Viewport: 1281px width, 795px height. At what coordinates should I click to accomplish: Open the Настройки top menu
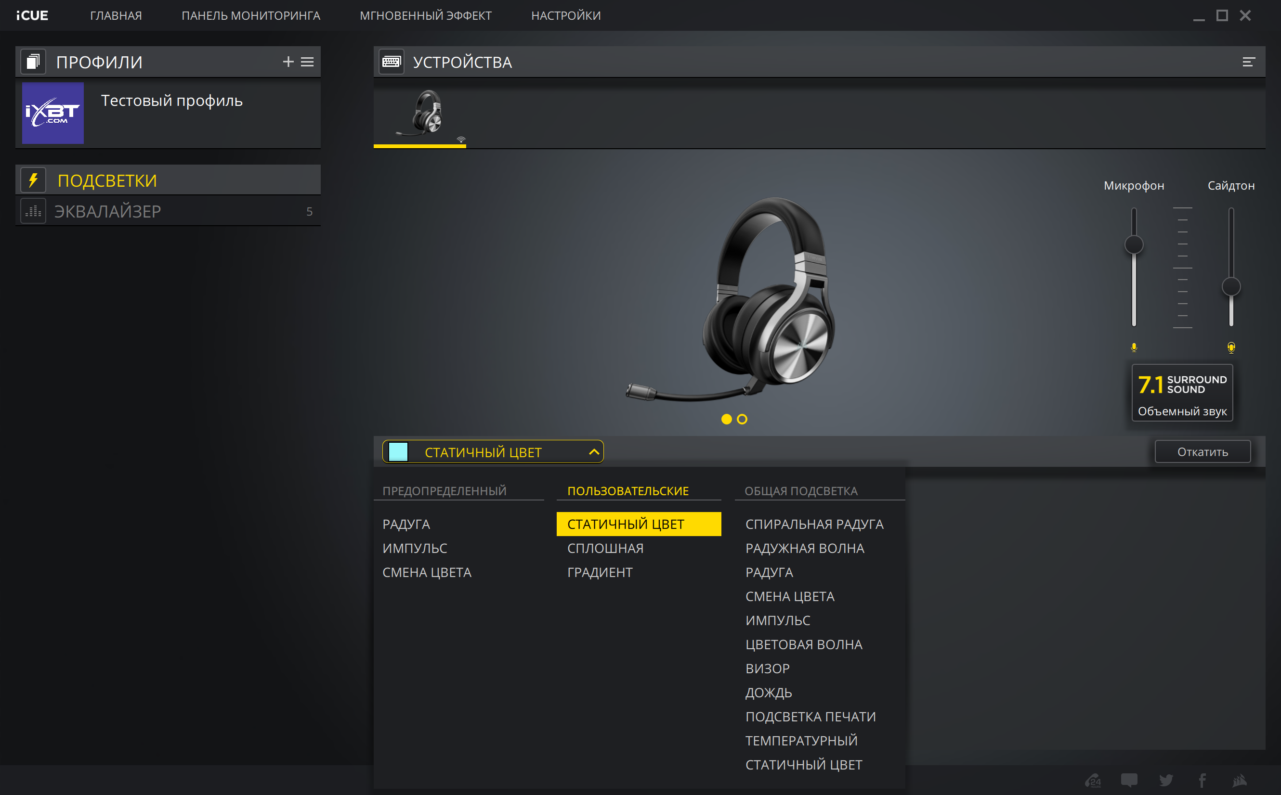[x=565, y=16]
